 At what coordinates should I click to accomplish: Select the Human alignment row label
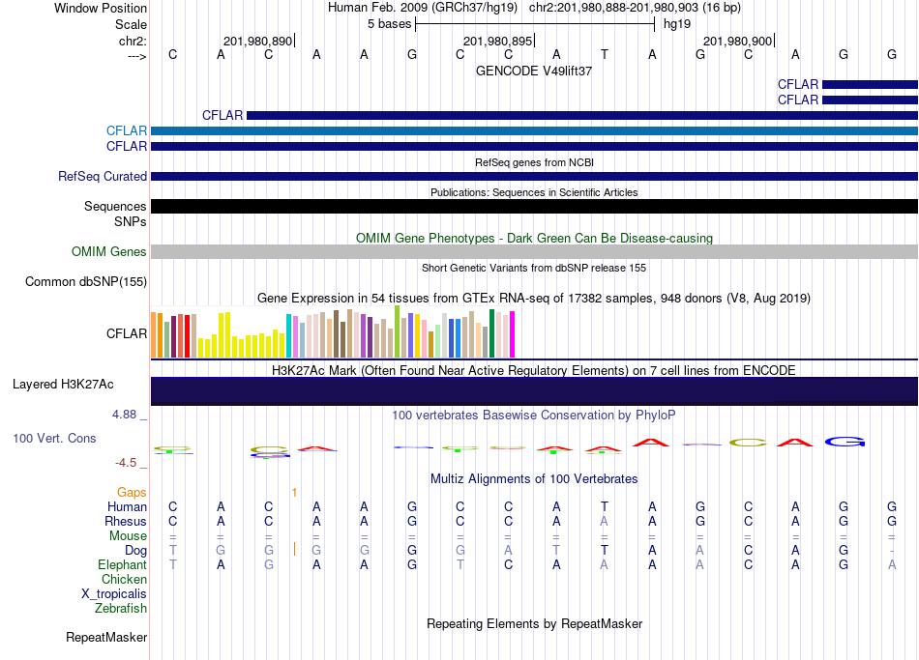[127, 506]
